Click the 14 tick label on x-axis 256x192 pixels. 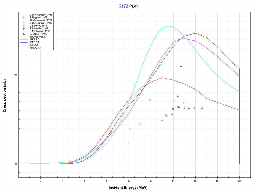(x=173, y=181)
